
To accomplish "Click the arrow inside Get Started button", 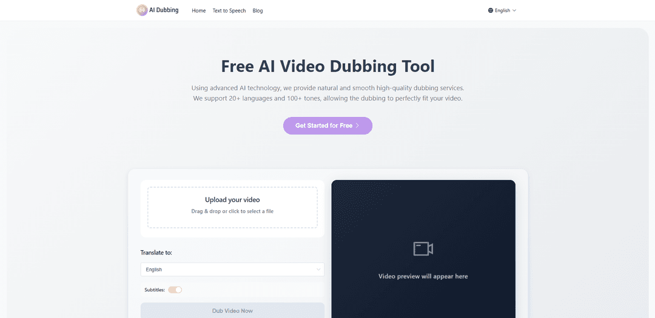I will tap(358, 126).
